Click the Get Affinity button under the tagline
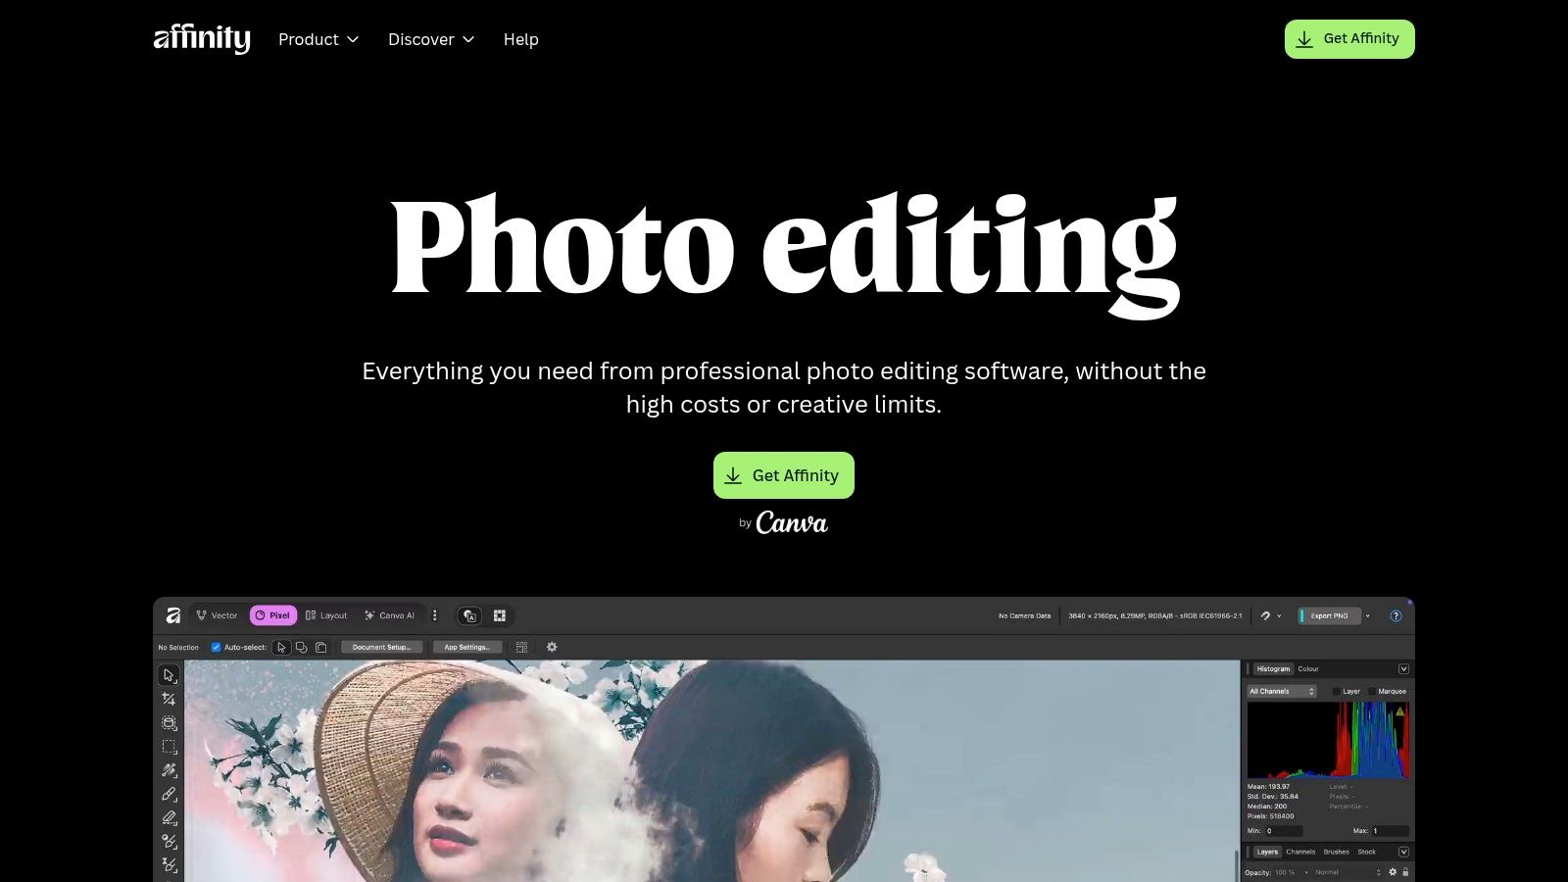 coord(784,475)
